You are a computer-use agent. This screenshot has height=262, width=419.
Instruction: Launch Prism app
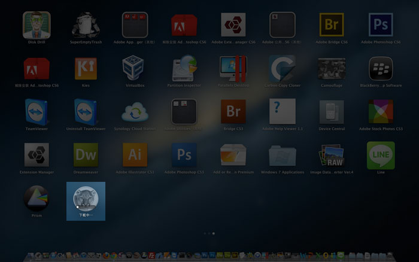tap(37, 198)
